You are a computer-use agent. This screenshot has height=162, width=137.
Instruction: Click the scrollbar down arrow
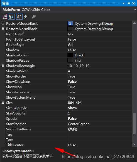[x=134, y=144]
